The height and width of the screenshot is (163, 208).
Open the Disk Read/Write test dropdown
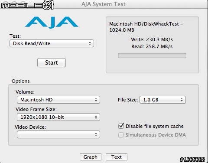tap(52, 43)
